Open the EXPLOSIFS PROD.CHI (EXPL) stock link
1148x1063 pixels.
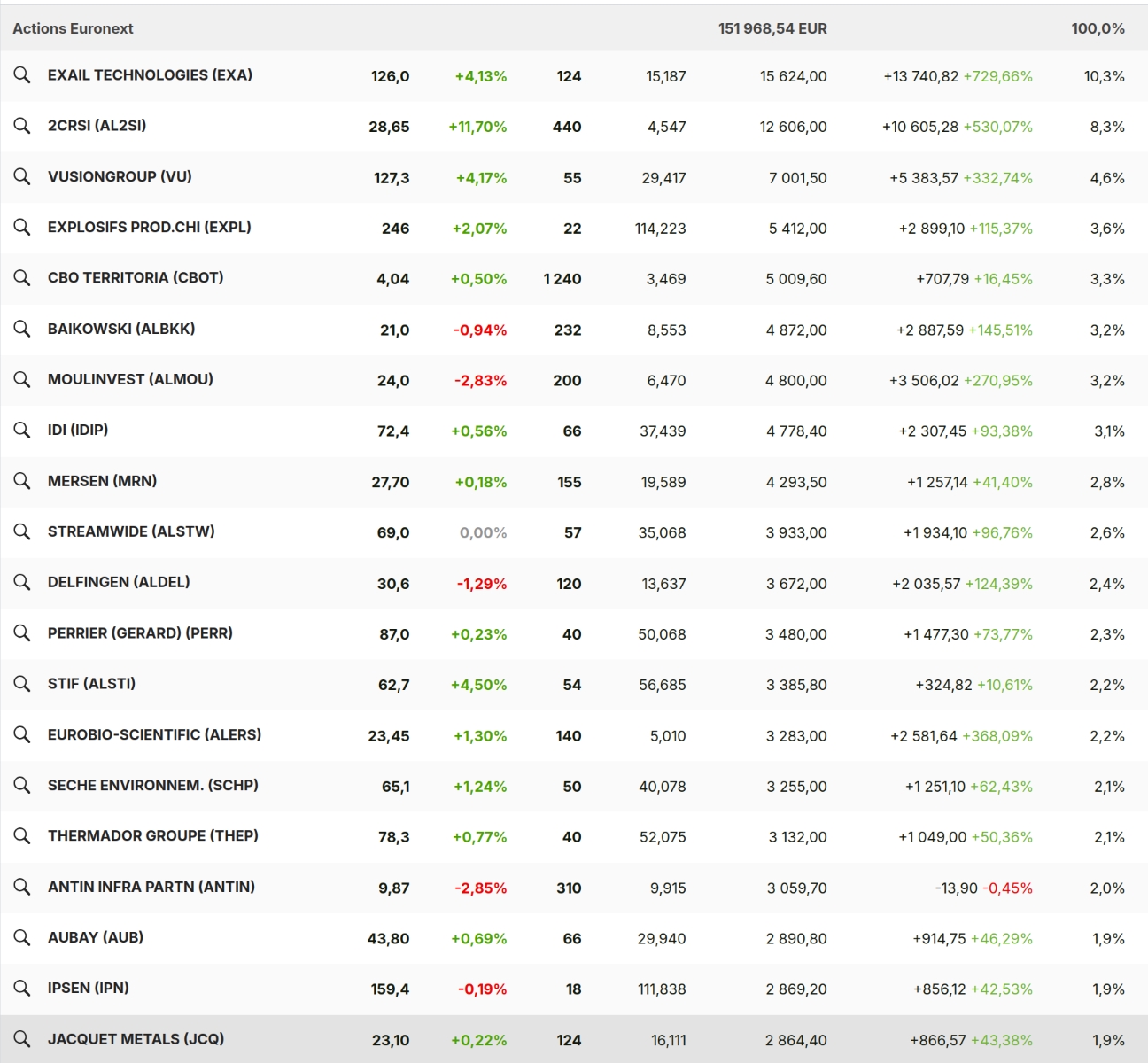(x=149, y=227)
